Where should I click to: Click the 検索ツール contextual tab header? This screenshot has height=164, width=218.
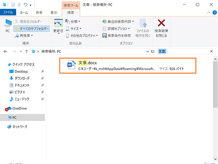pos(71,5)
